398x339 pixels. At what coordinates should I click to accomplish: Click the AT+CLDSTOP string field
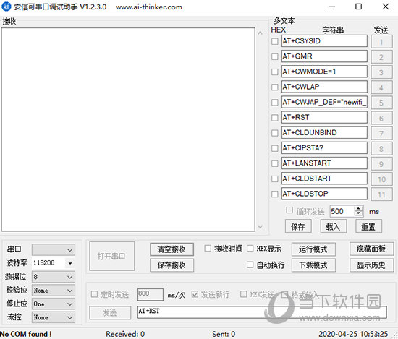tap(324, 194)
